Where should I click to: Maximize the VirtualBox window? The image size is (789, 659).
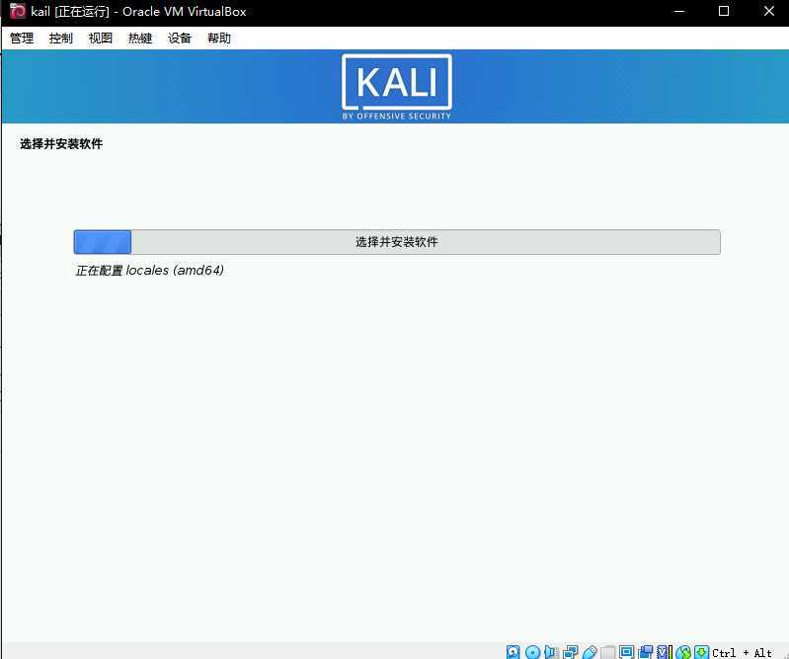[724, 11]
